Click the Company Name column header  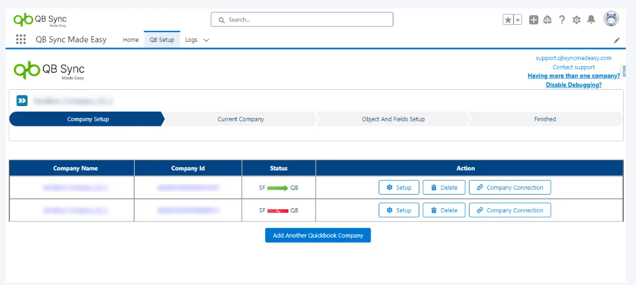tap(76, 168)
